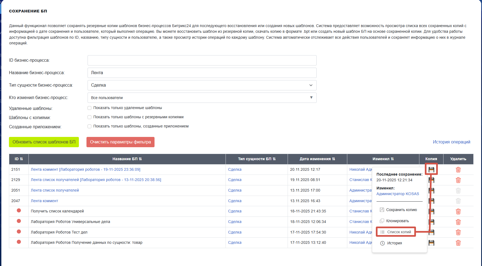Sort table by Тип сущности БП
The height and width of the screenshot is (266, 482).
pyautogui.click(x=257, y=159)
